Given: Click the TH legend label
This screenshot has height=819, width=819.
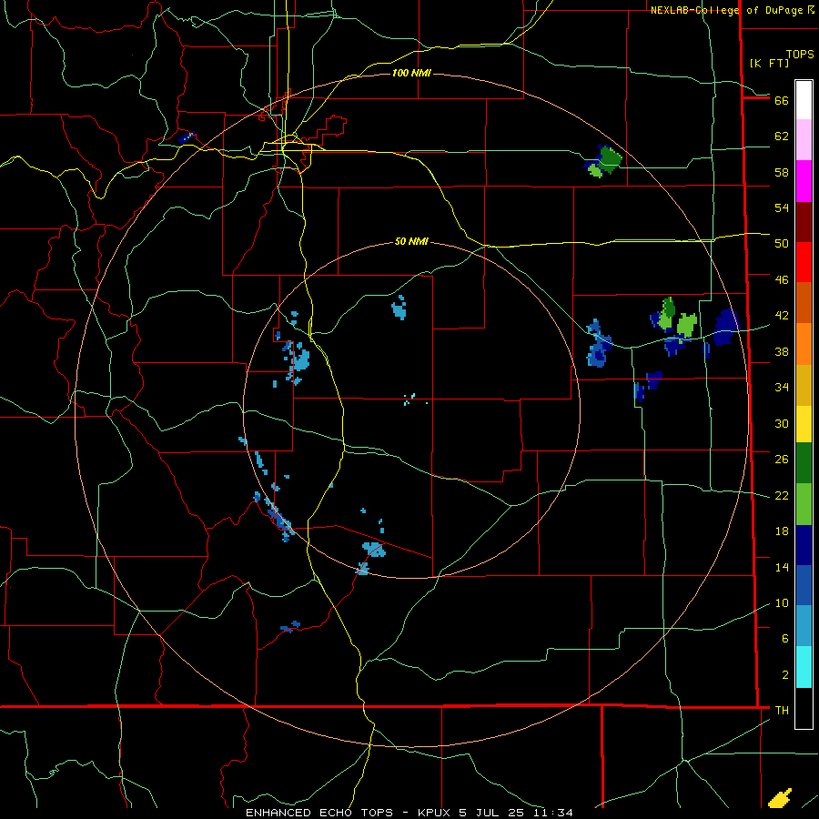Looking at the screenshot, I should pos(782,711).
